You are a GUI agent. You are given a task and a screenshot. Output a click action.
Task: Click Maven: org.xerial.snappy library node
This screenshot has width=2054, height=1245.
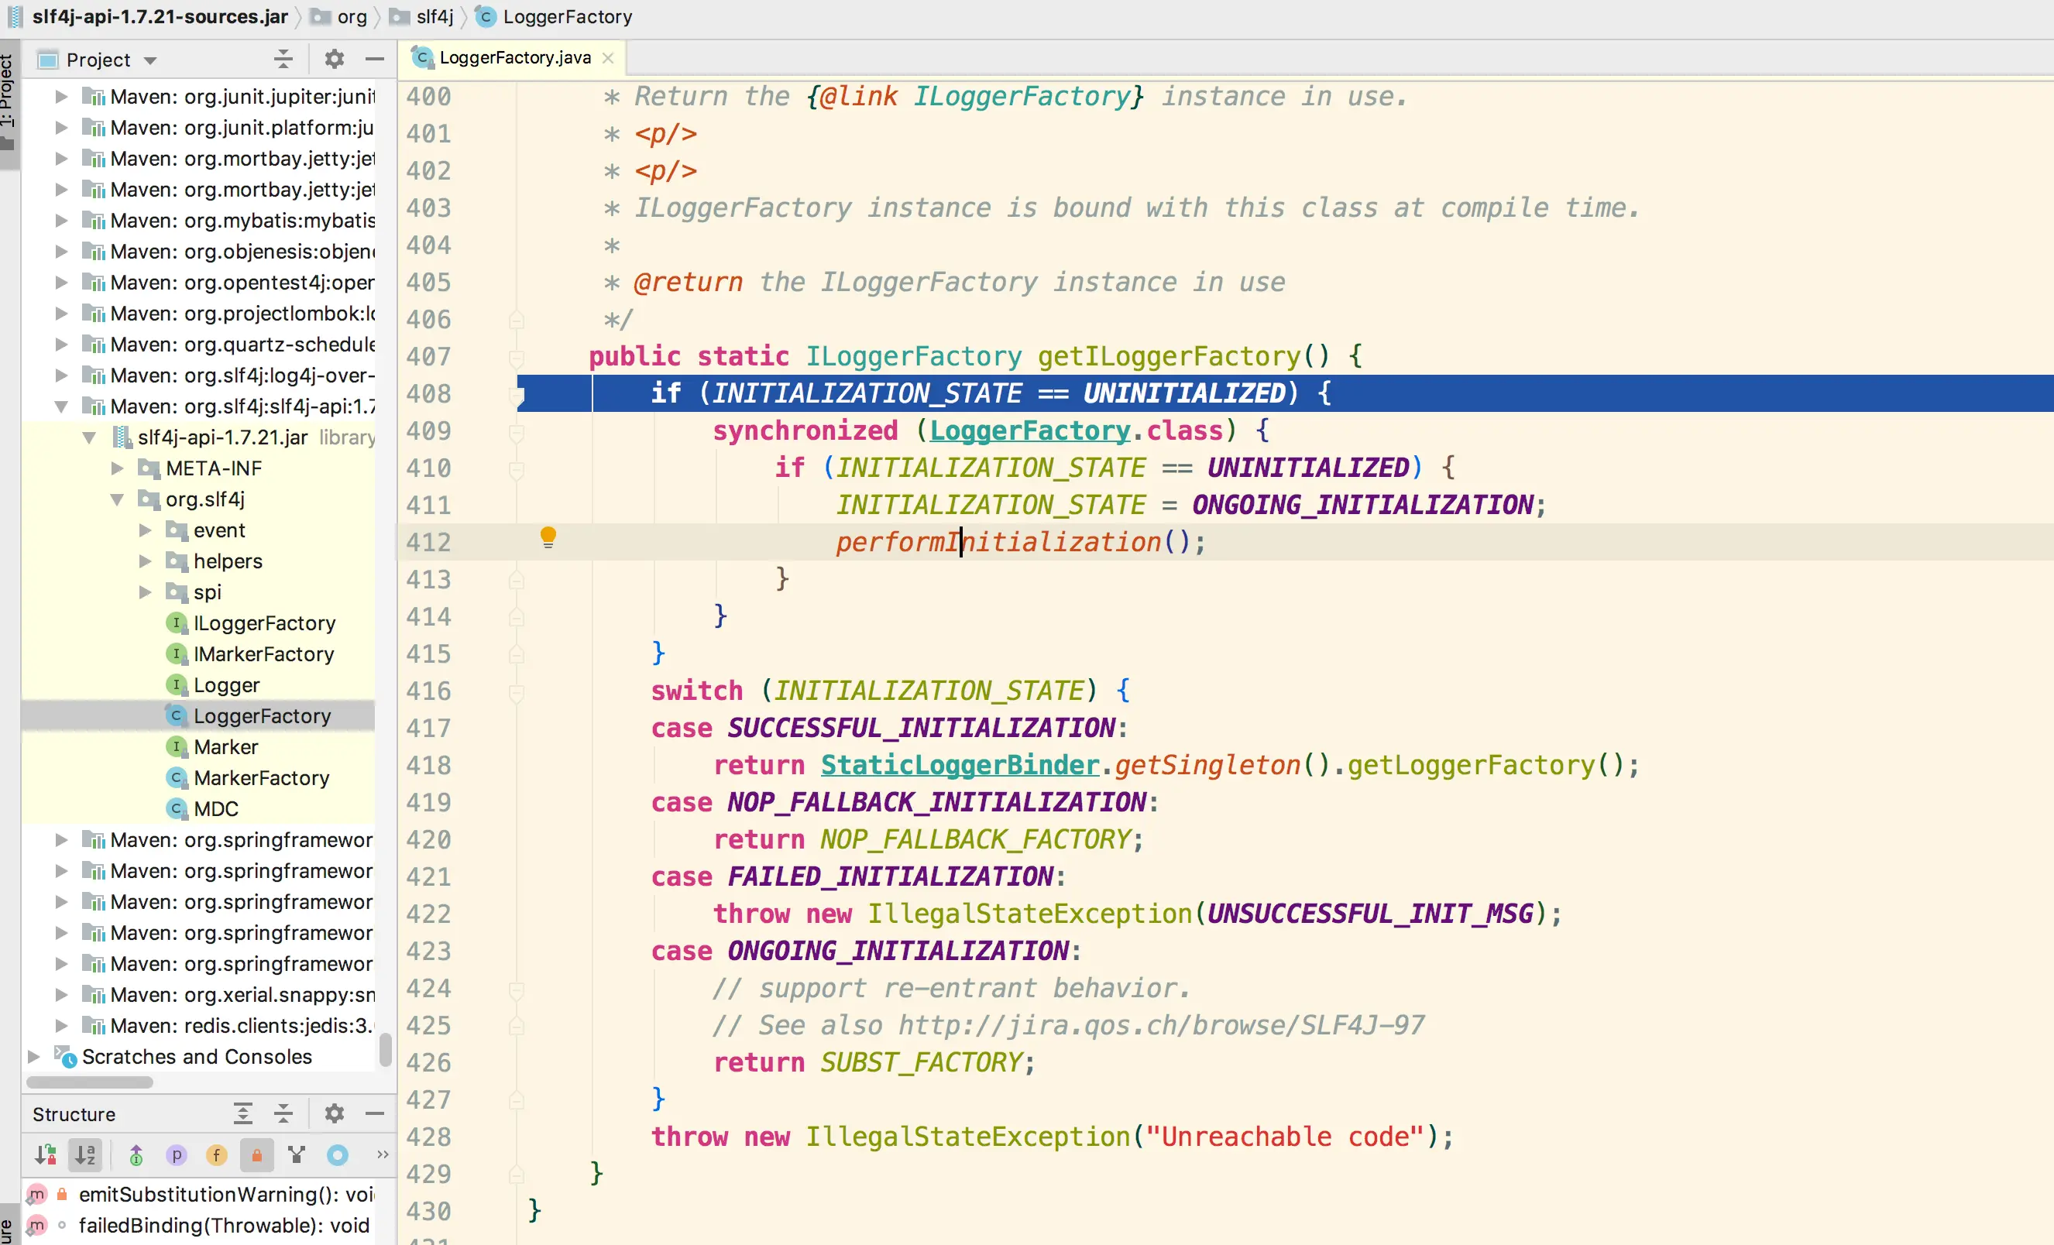coord(242,994)
